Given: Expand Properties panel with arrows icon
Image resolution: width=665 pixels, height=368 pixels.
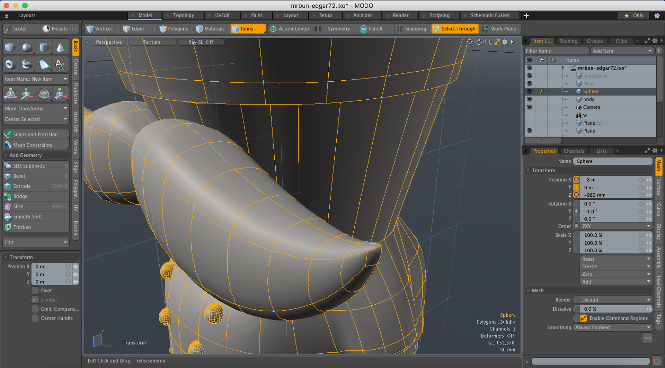Looking at the screenshot, I should click(647, 151).
